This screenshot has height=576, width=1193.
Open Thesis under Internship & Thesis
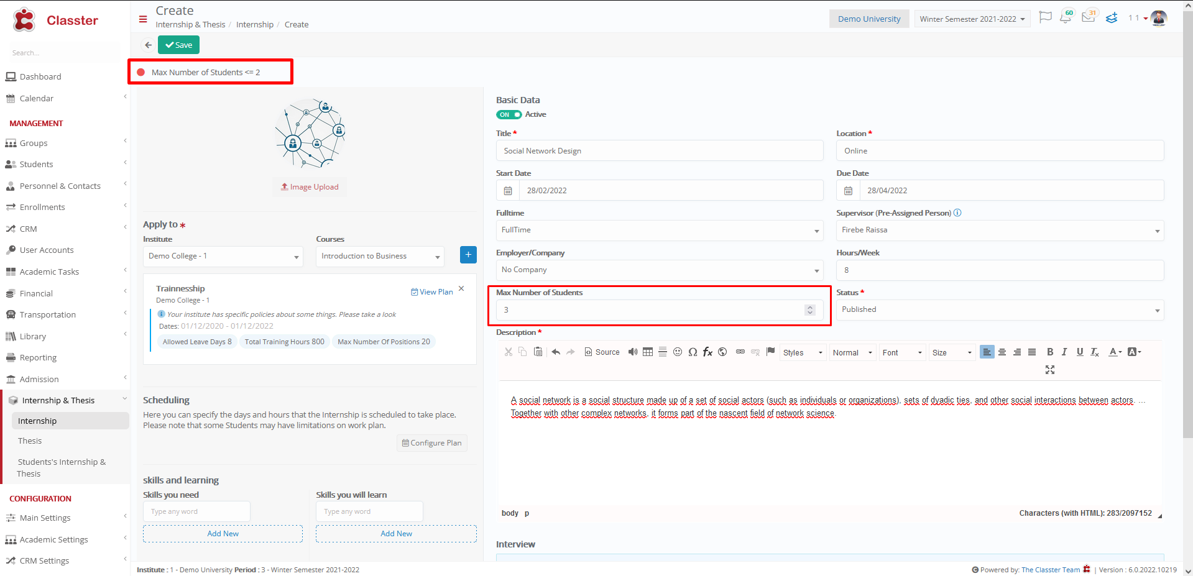[x=30, y=441]
